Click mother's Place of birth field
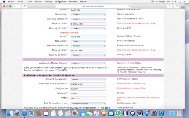The width and height of the screenshot is (189, 118). [x=88, y=51]
